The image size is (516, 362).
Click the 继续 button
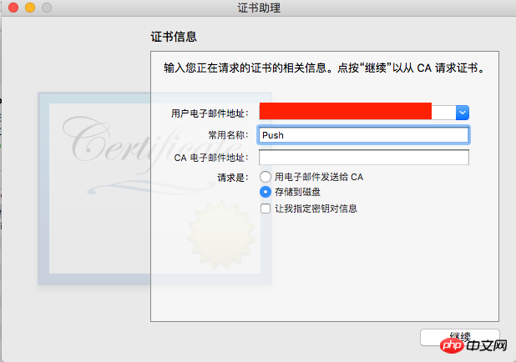460,337
